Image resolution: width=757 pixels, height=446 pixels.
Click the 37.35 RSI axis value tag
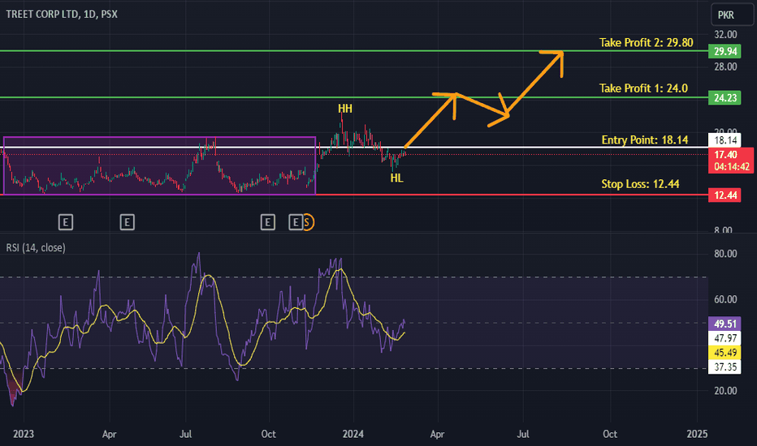[725, 367]
